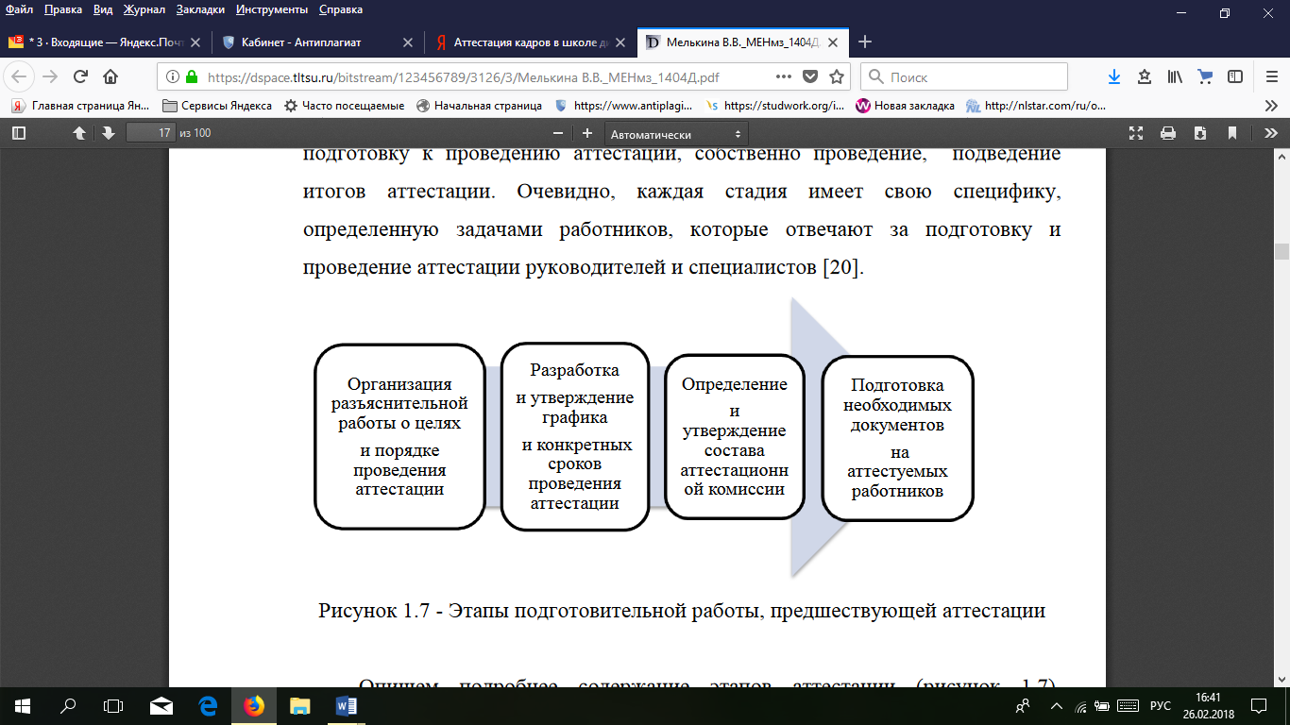Expand the PDF viewer tools menu
The width and height of the screenshot is (1290, 725).
click(x=1271, y=133)
